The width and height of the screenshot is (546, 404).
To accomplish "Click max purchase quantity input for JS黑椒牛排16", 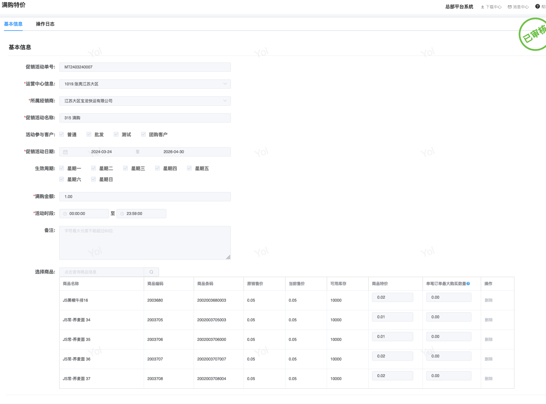I will [449, 297].
